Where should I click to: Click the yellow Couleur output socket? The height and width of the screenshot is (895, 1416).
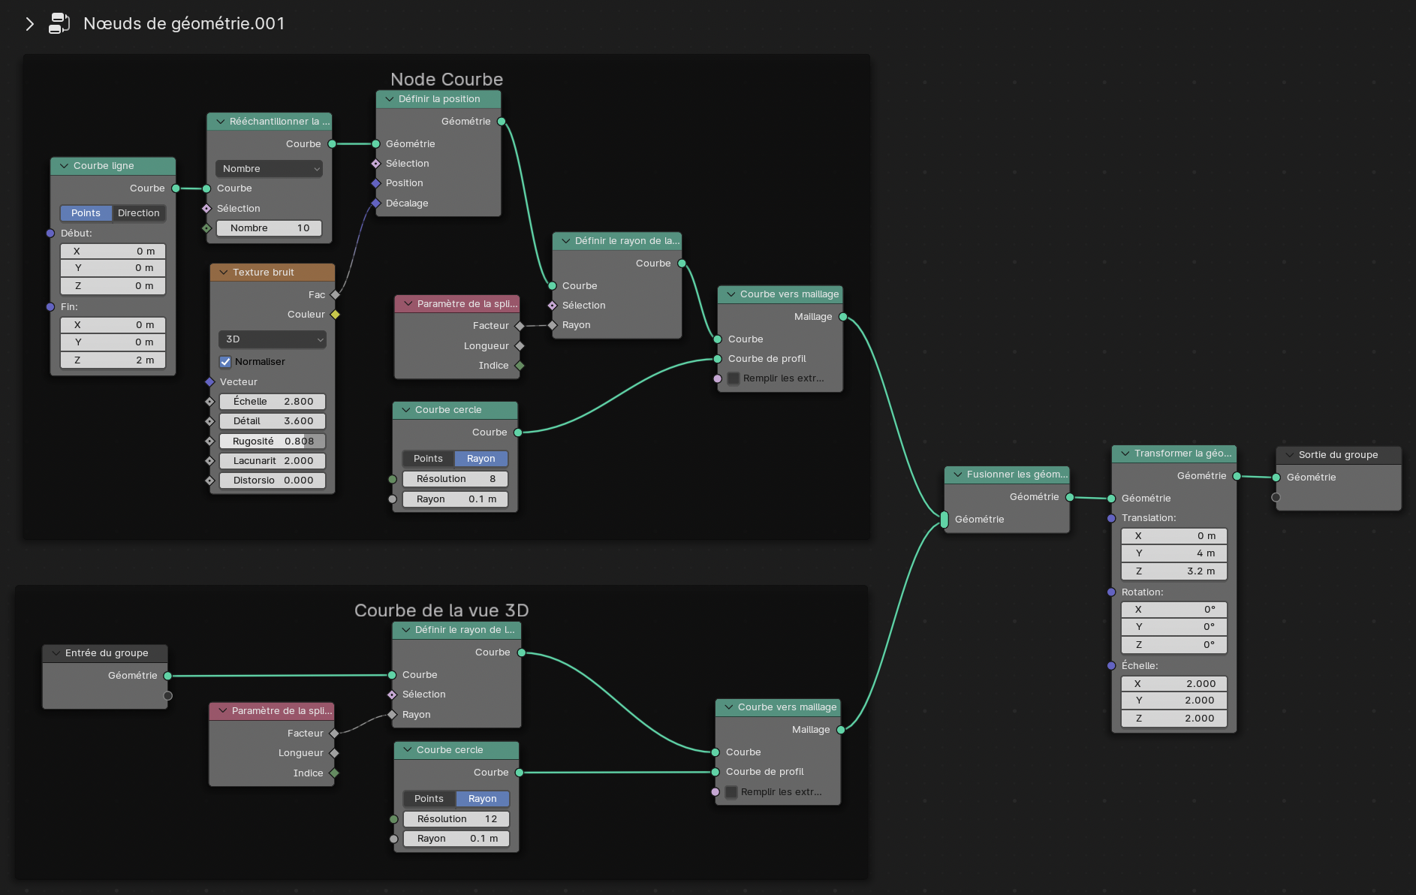pyautogui.click(x=336, y=315)
